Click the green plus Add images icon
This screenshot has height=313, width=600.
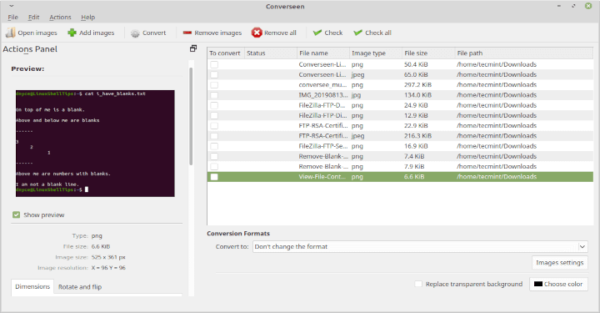(72, 33)
